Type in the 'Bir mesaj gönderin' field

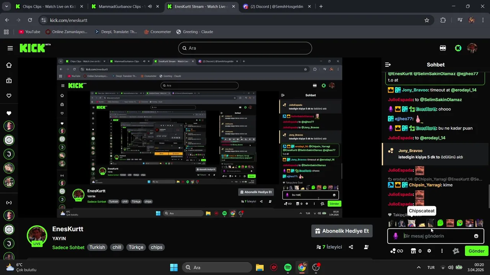coord(436,236)
